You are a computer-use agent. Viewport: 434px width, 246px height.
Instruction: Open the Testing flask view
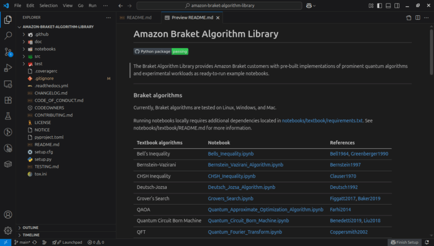(8, 116)
